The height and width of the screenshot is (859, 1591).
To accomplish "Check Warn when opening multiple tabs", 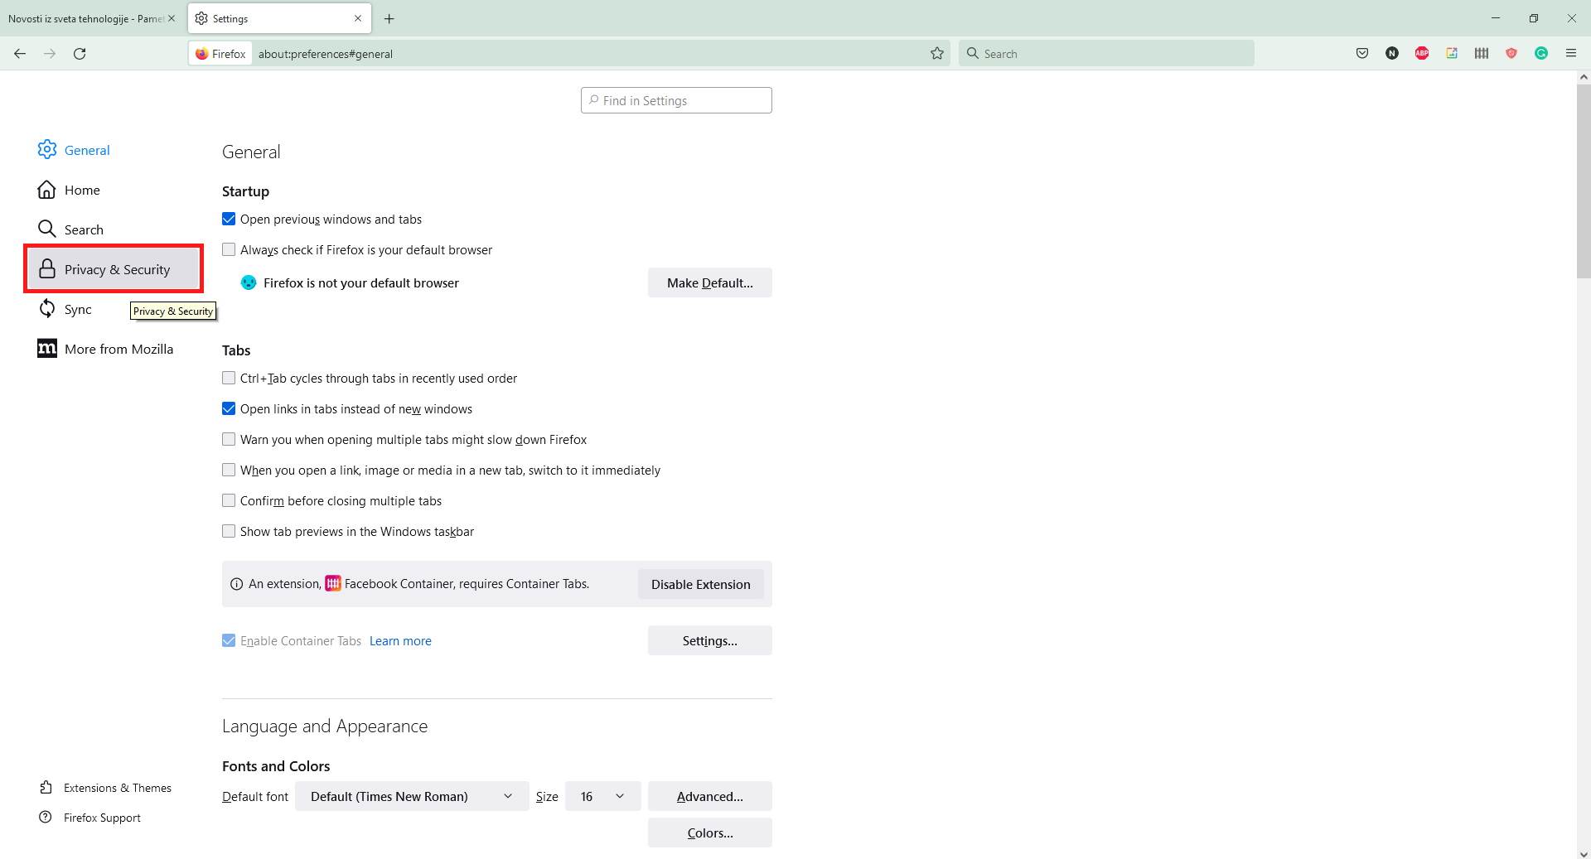I will click(x=229, y=439).
